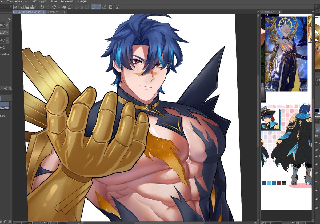
Task: Click the zoom percentage field showing 27.5
Action: pyautogui.click(x=31, y=222)
